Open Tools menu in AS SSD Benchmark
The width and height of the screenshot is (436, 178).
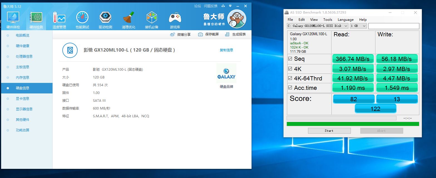328,20
